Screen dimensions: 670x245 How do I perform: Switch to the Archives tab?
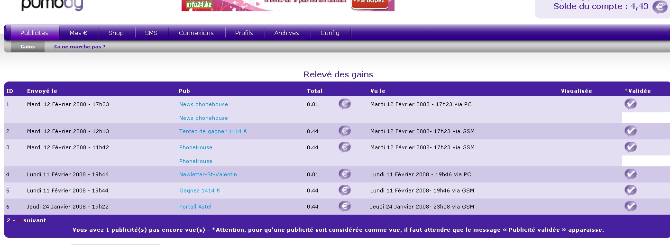click(286, 33)
